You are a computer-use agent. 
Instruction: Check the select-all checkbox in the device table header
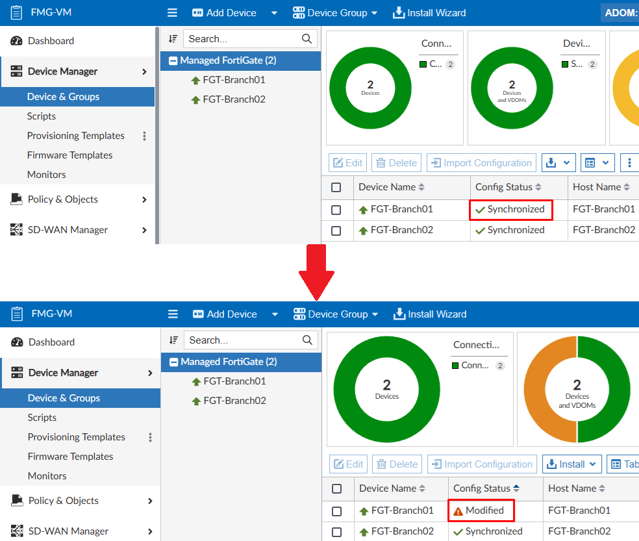click(337, 187)
